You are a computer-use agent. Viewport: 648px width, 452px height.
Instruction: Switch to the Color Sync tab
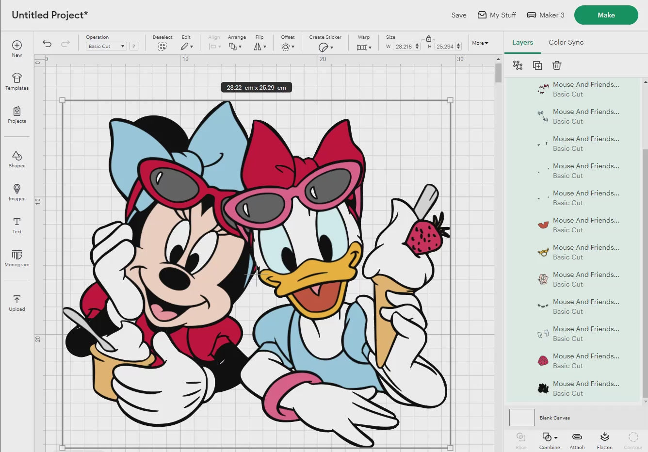pos(566,42)
